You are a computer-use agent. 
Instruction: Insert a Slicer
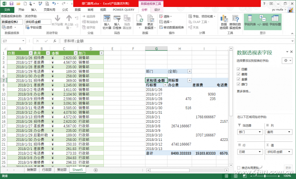(x=107, y=22)
